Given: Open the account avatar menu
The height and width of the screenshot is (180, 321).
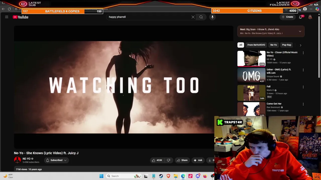Looking at the screenshot, I should tap(310, 17).
